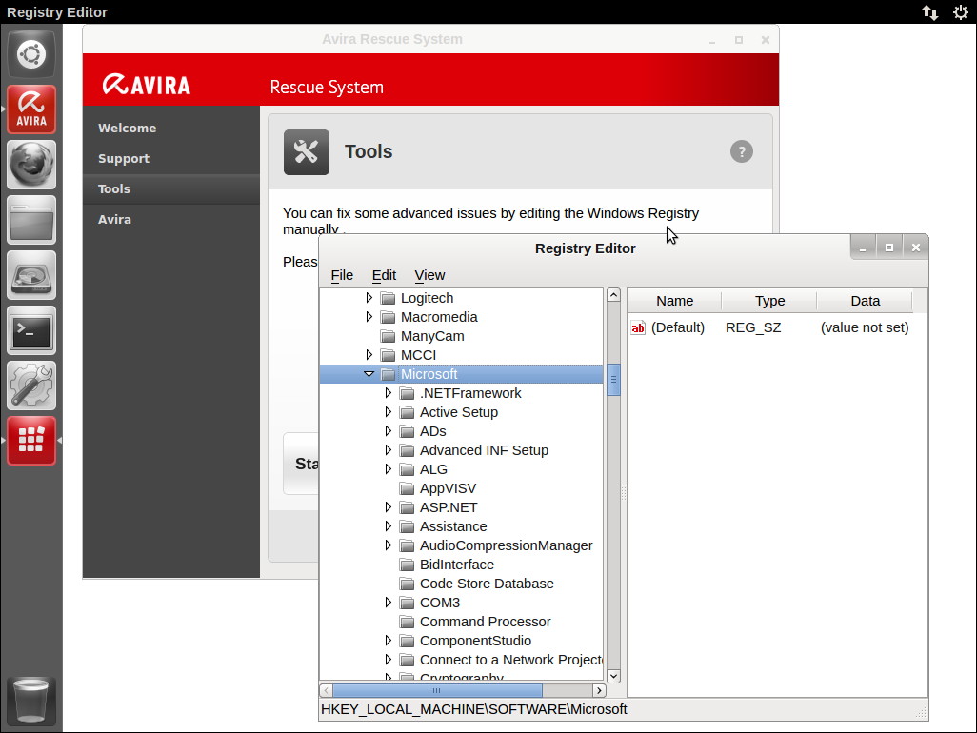The image size is (977, 733).
Task: Select the (Default) value row
Action: (770, 327)
